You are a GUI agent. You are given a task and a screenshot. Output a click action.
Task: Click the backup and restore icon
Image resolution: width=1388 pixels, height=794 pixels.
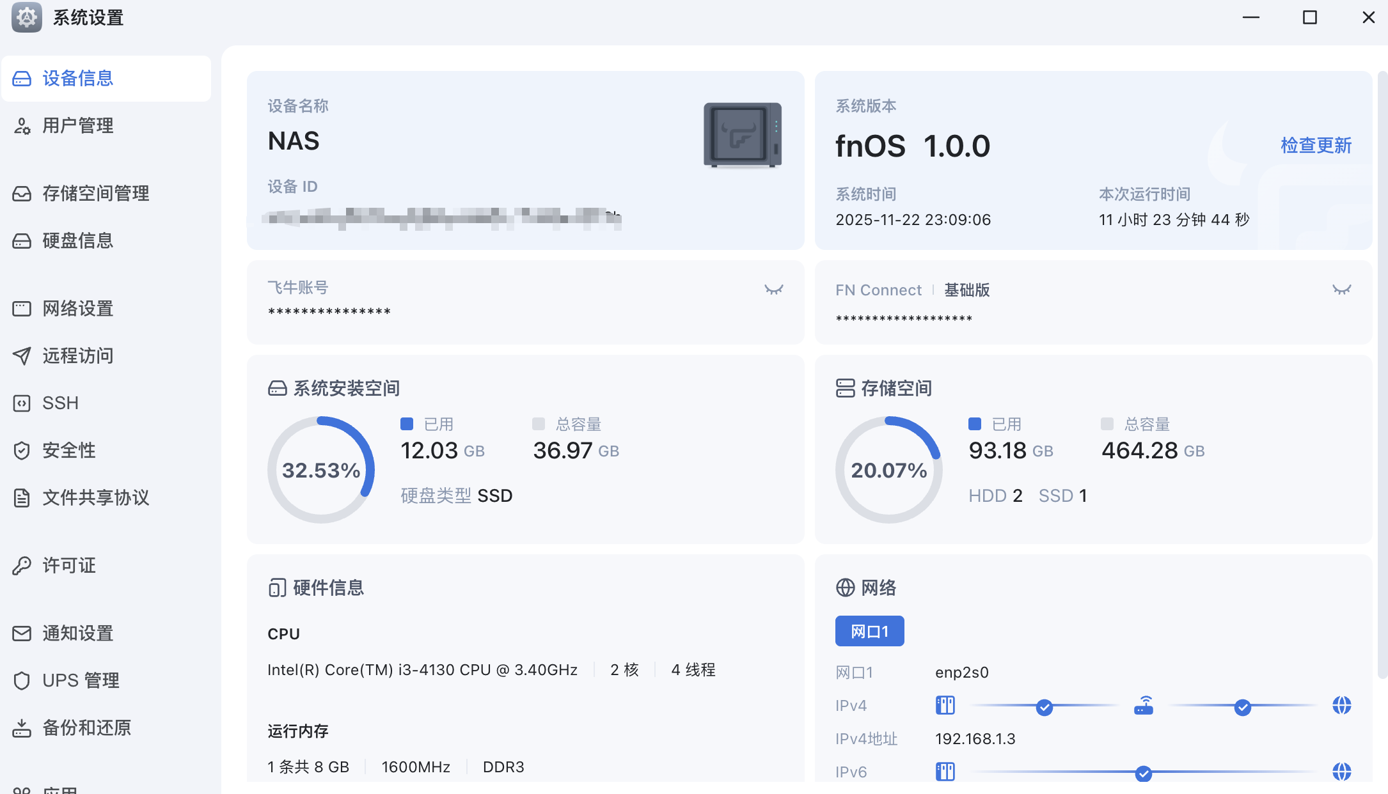[22, 728]
